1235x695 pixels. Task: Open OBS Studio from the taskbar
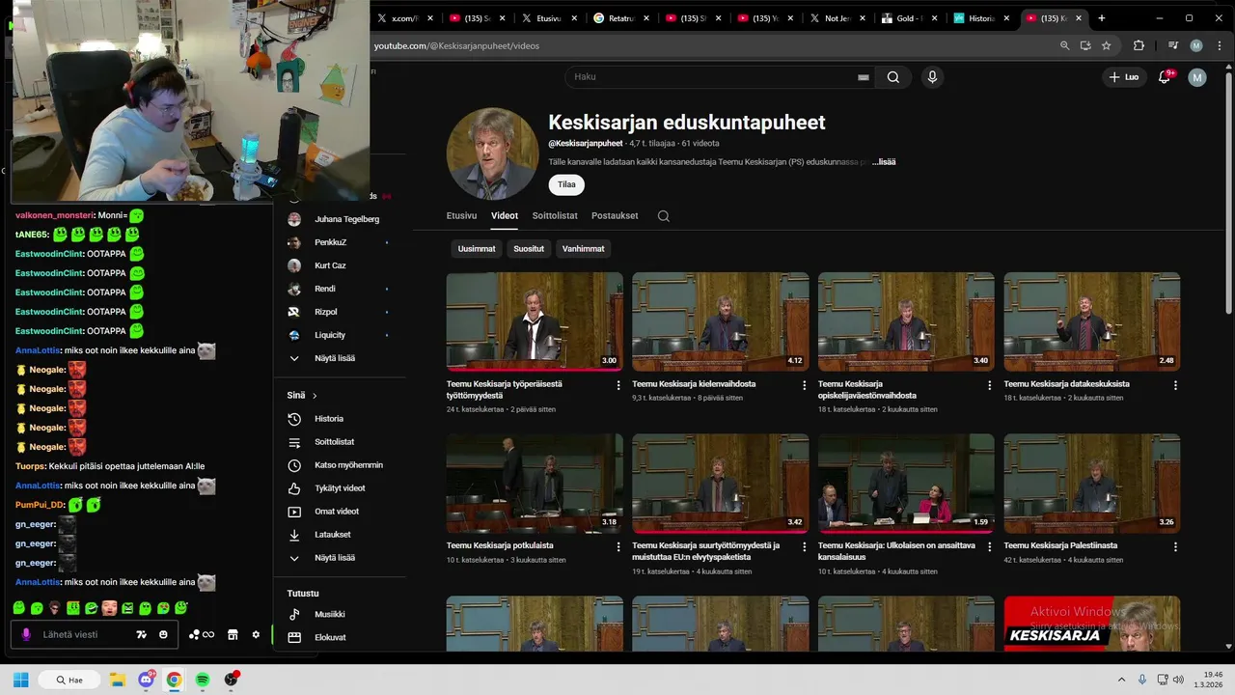tap(231, 680)
